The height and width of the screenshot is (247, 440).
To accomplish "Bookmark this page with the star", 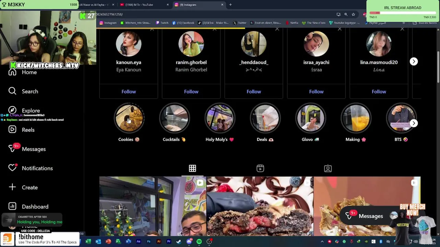I will (353, 14).
